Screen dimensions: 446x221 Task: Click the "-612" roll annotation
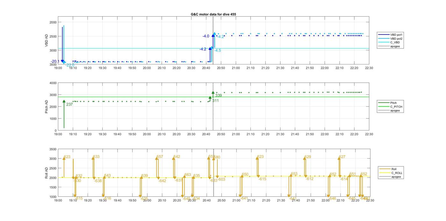(309, 179)
